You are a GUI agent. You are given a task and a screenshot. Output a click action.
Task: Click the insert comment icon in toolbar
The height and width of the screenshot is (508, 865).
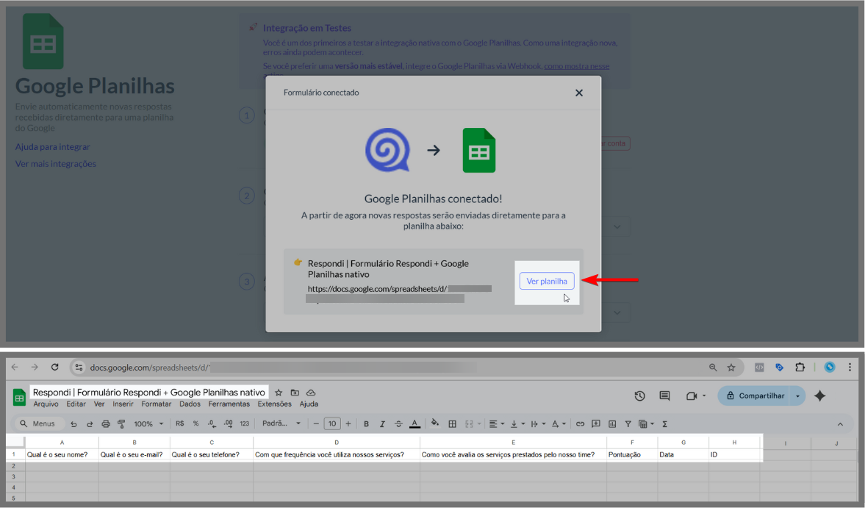pyautogui.click(x=596, y=423)
